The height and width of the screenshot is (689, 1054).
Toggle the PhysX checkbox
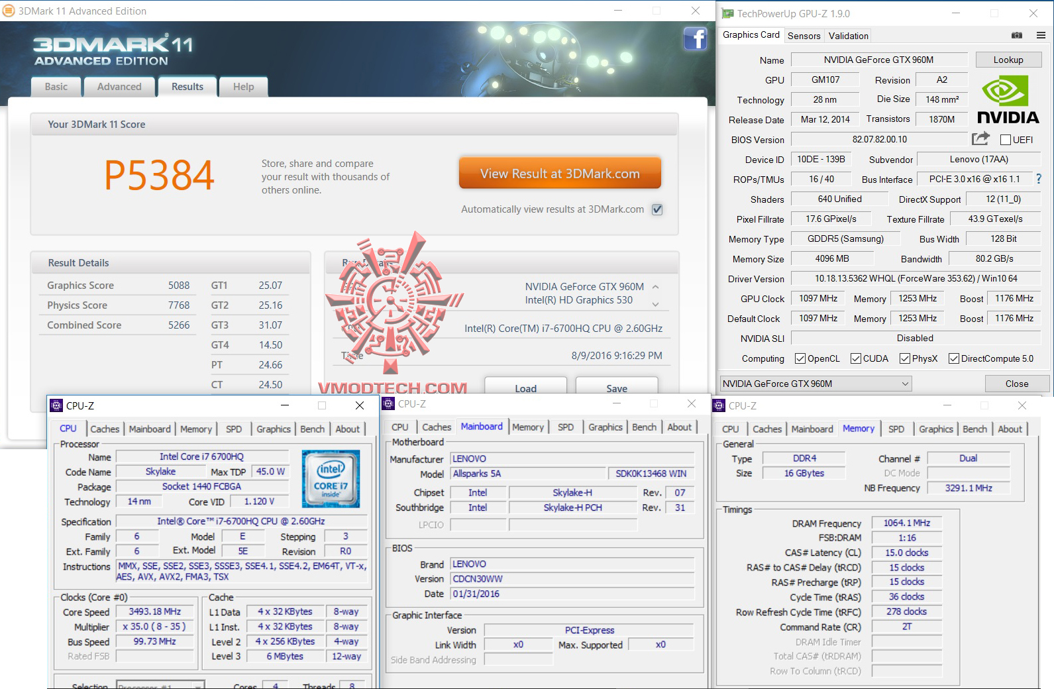click(x=905, y=358)
